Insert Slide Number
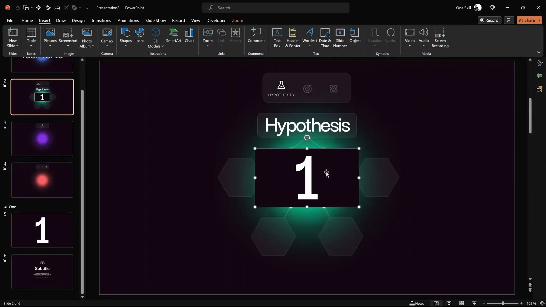Viewport: 546px width, 307px height. [x=340, y=38]
